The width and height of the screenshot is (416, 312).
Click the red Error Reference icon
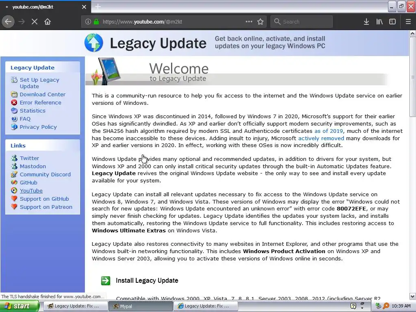tap(14, 102)
